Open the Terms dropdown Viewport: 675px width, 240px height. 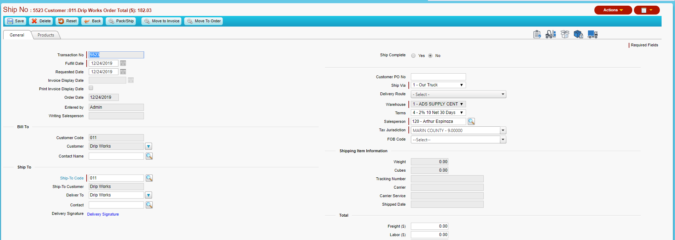[x=438, y=113]
